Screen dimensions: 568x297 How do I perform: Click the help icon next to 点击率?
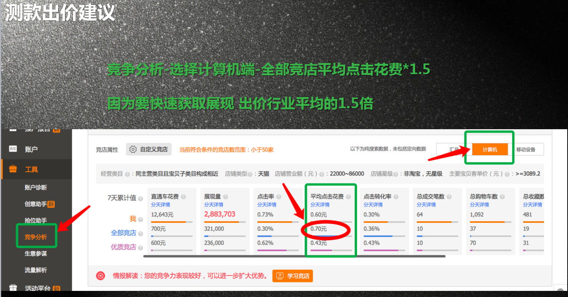click(279, 197)
